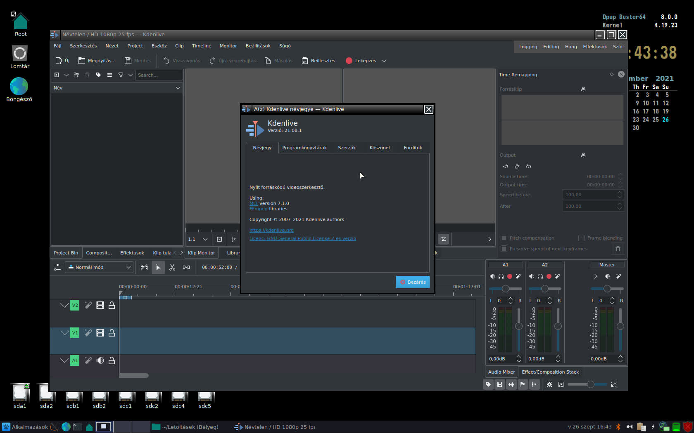Screen dimensions: 694x433
Task: Open the GNU General Public License link
Action: pos(303,238)
